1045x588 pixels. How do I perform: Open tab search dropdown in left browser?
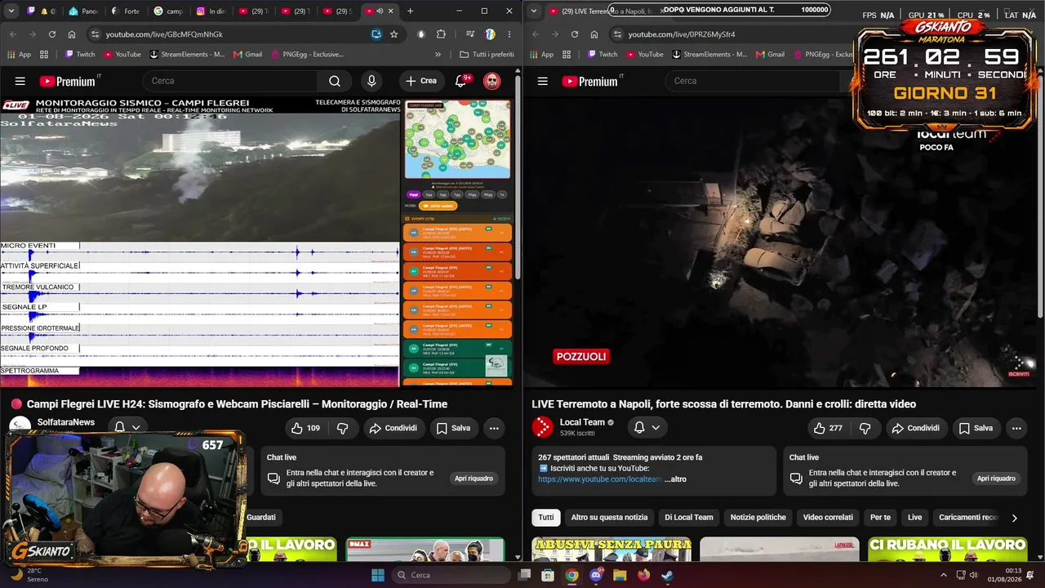coord(11,11)
